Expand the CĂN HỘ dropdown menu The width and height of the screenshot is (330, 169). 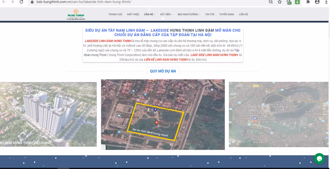click(x=150, y=14)
